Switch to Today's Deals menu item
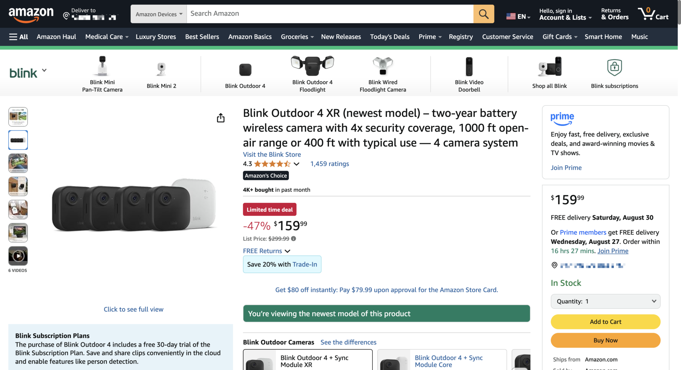Viewport: 681px width, 370px height. pos(389,37)
